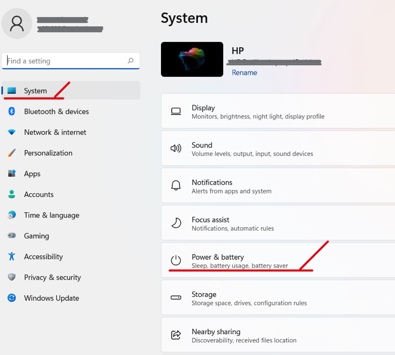The width and height of the screenshot is (395, 355).
Task: Click the Sound speaker icon
Action: coord(176,148)
